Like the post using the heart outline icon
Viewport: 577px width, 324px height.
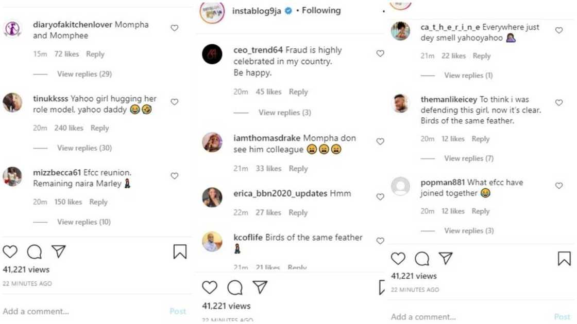point(10,252)
